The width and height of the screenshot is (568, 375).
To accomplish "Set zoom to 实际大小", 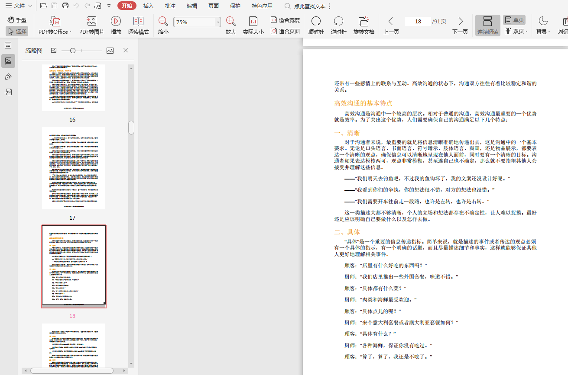I will 253,22.
